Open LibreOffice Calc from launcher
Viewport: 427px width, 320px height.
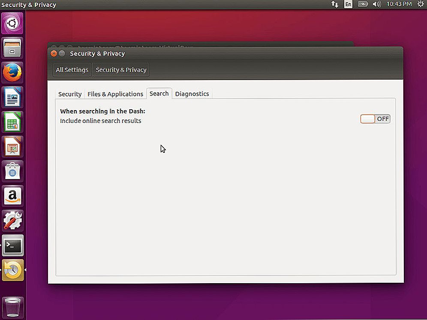point(12,122)
